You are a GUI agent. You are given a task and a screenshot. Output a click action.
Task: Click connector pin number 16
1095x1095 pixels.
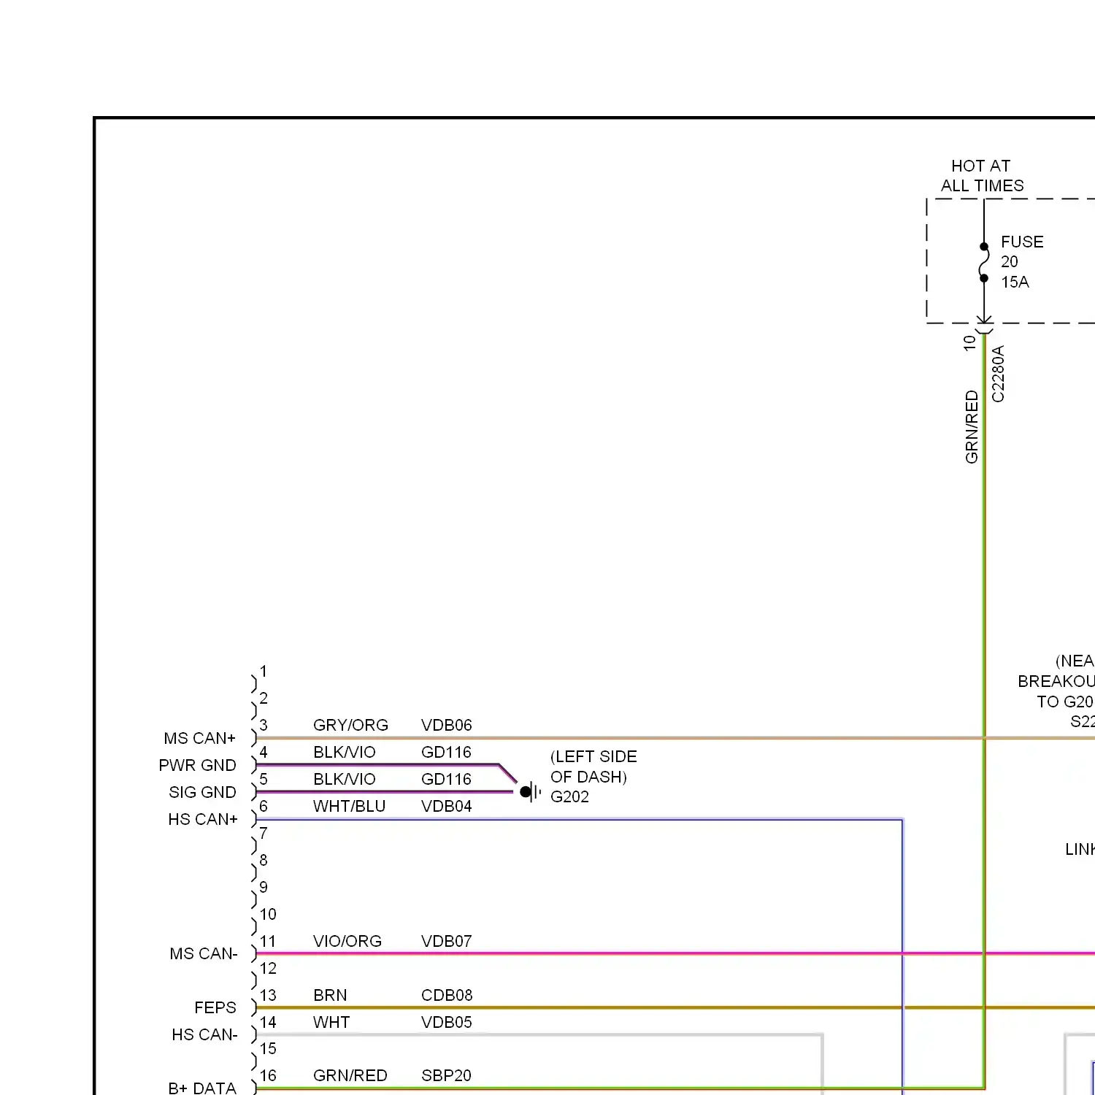[x=268, y=1075]
